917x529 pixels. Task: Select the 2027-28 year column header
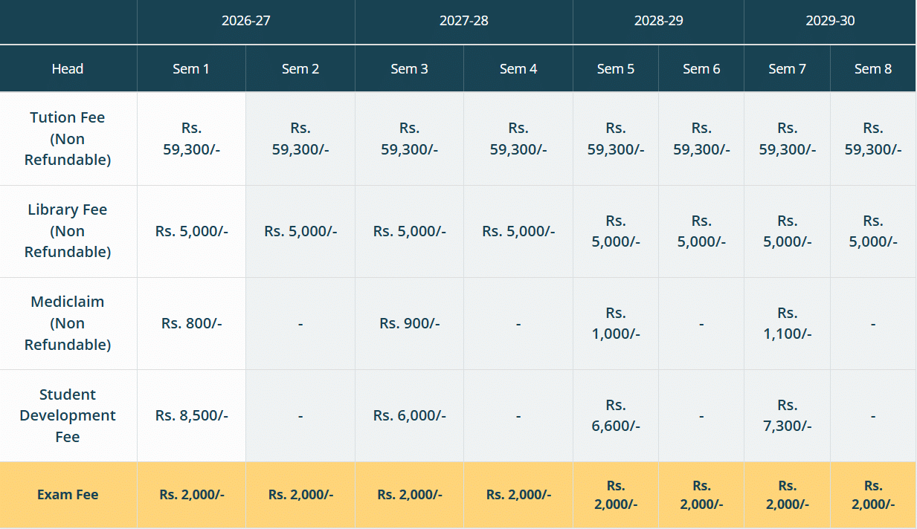[x=463, y=21]
